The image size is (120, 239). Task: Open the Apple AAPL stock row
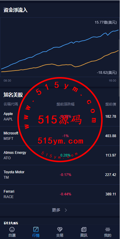tap(60, 117)
